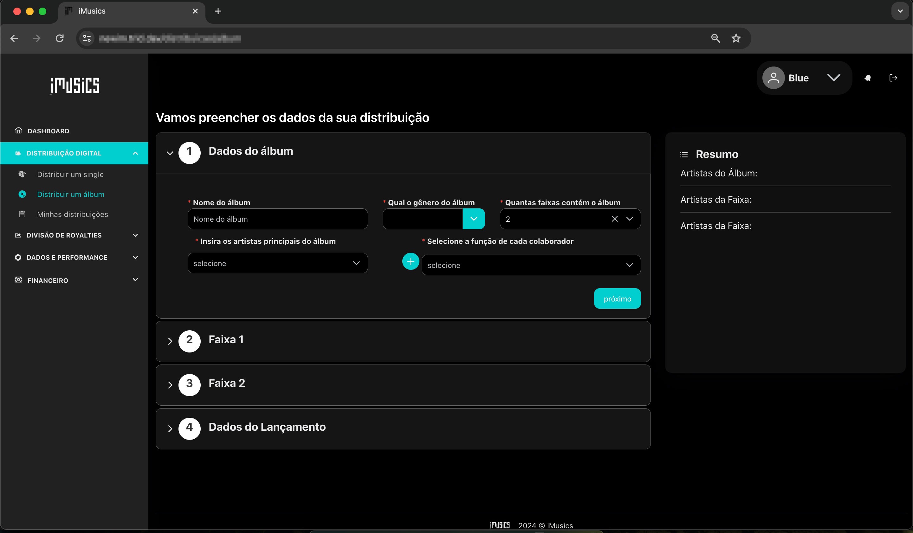The image size is (913, 533).
Task: Open Distribuir um single in the sidebar
Action: [70, 174]
